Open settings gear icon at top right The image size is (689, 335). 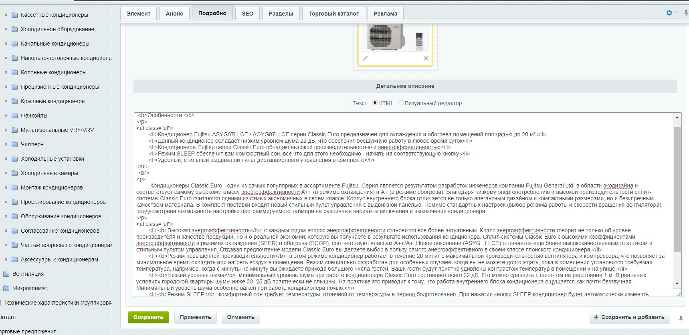[x=669, y=13]
